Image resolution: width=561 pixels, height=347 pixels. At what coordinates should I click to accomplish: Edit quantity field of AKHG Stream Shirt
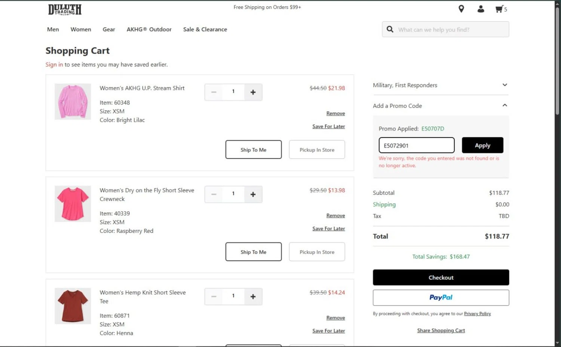click(x=233, y=92)
